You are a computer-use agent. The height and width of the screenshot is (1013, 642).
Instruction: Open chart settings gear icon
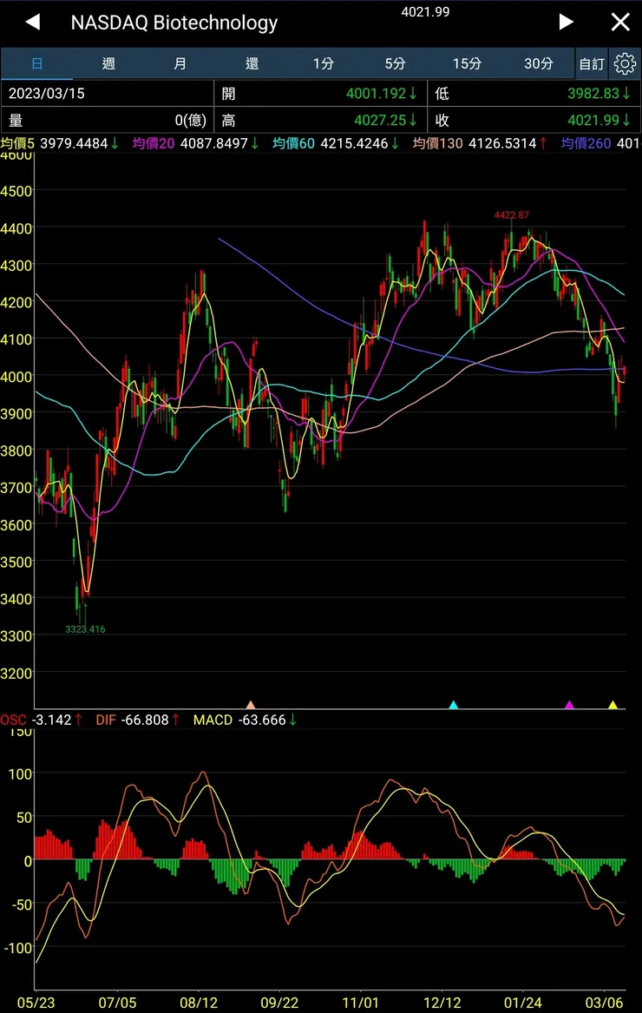(x=625, y=63)
